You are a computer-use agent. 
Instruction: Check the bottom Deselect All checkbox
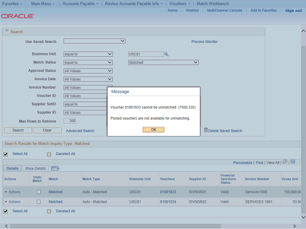click(49, 211)
